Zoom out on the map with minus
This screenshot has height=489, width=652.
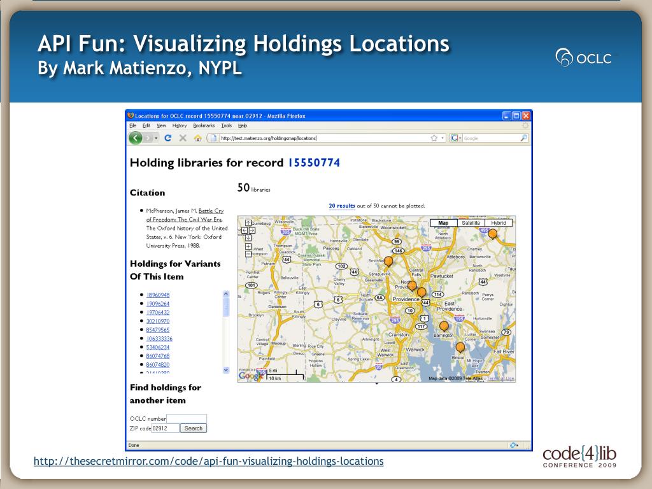click(248, 254)
